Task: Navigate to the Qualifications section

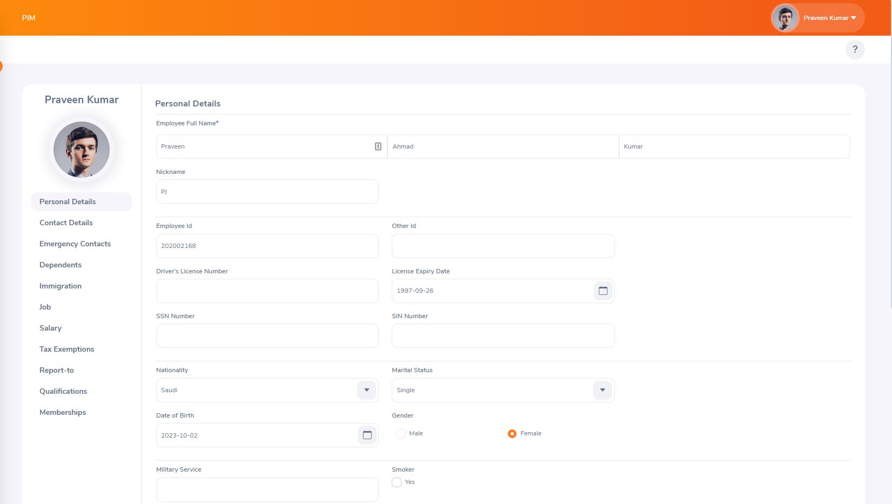Action: (x=63, y=391)
